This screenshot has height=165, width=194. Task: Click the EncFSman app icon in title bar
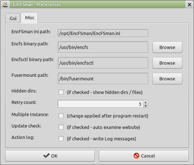5,4
